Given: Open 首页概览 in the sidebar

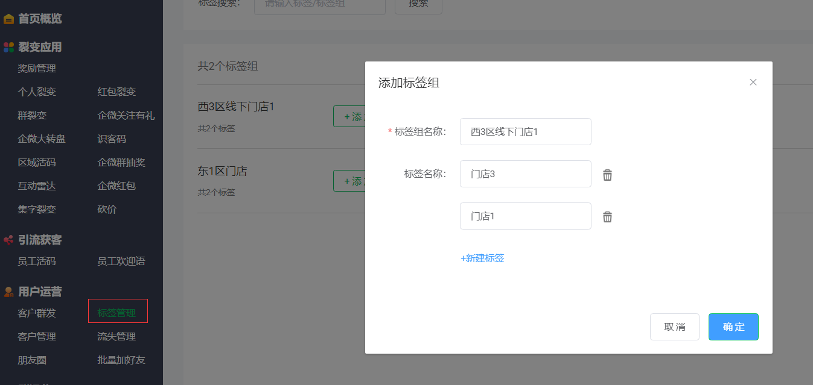Looking at the screenshot, I should pyautogui.click(x=40, y=19).
